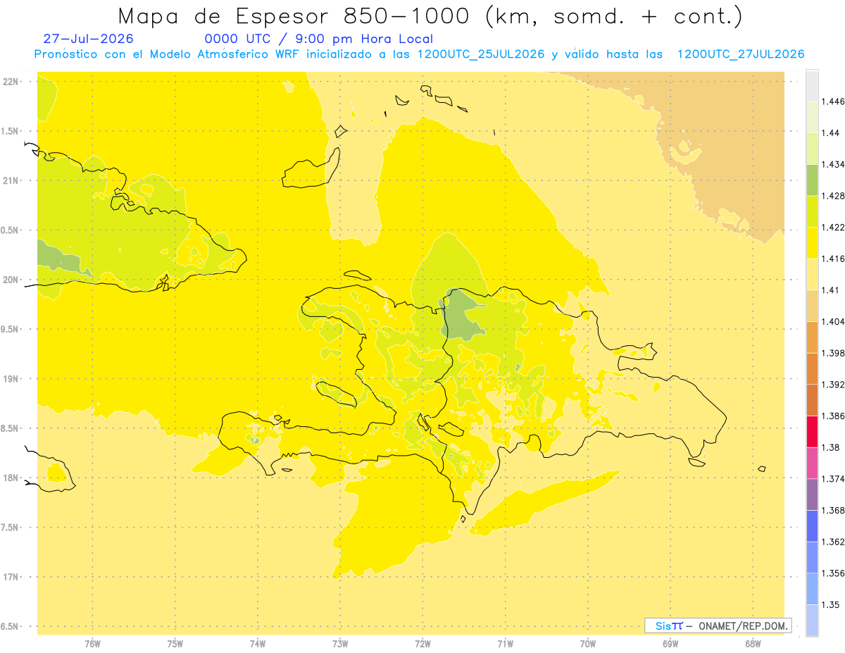This screenshot has width=845, height=653.
Task: Click the 71W longitude label
Action: (x=505, y=644)
